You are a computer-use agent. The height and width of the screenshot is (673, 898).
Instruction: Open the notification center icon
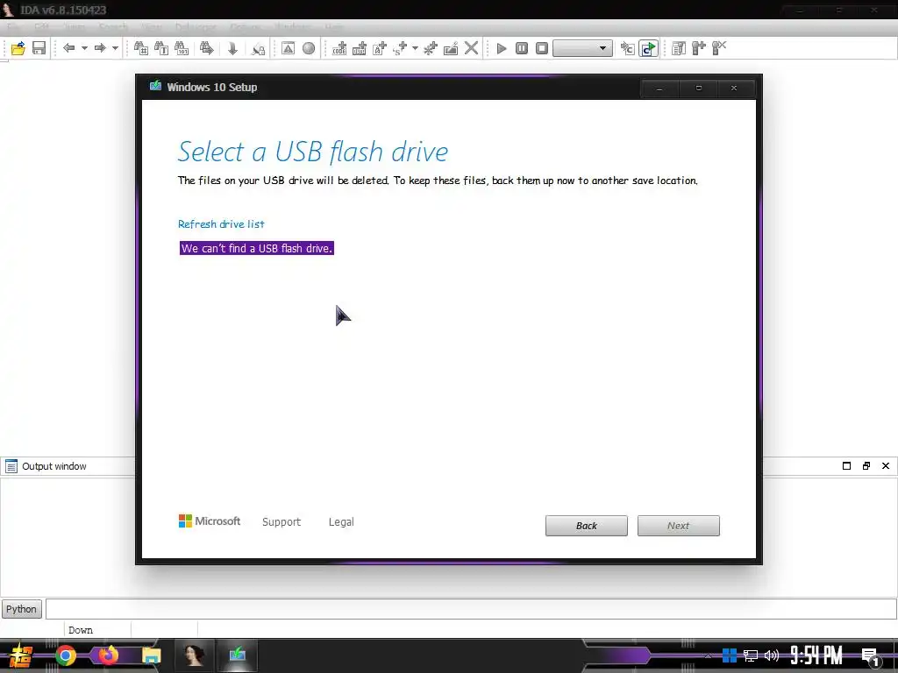pos(870,656)
